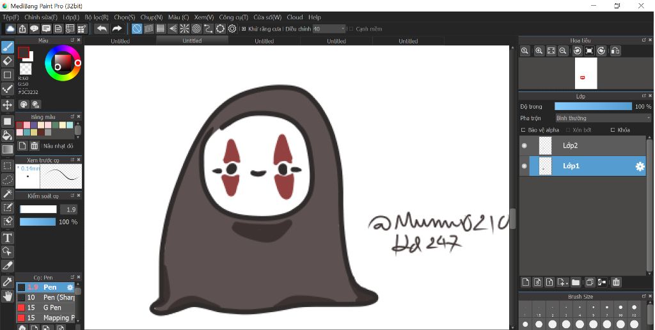Screen dimensions: 655x330
Task: Pick the Magic Wand tool
Action: (8, 193)
